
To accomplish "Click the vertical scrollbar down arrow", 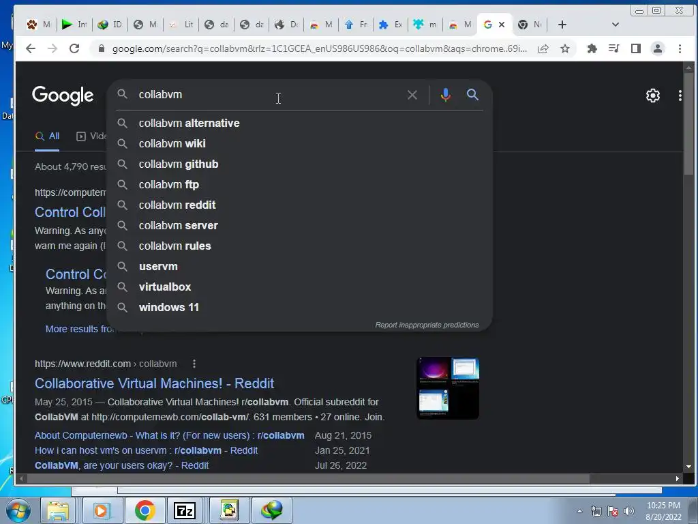I will [688, 467].
